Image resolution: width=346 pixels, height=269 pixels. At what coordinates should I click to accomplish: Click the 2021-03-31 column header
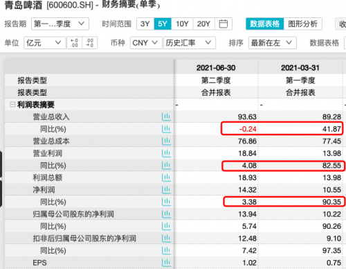tap(300, 68)
